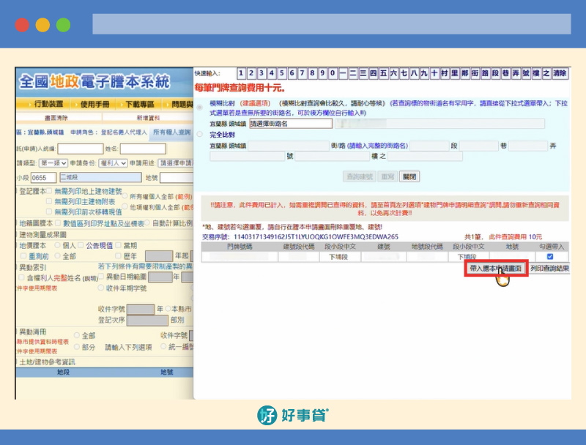Select the 完全比對 radio button
Image resolution: width=586 pixels, height=445 pixels.
tap(201, 136)
